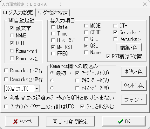150x129 pixels.
Task: Enable NAME under IME自動起動
Action: [12, 35]
